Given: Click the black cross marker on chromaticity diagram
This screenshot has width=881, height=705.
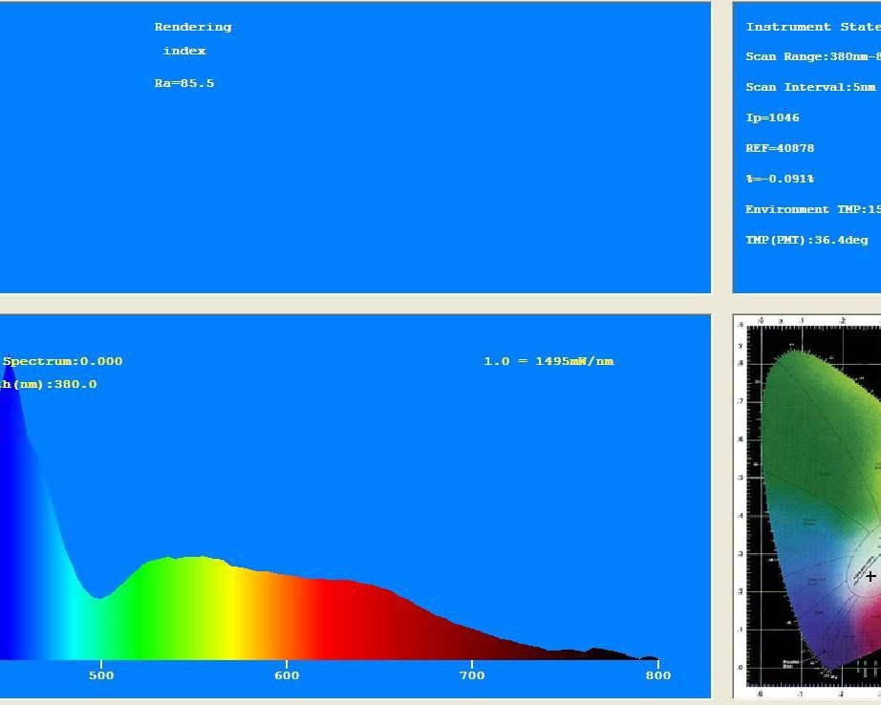Looking at the screenshot, I should point(870,576).
